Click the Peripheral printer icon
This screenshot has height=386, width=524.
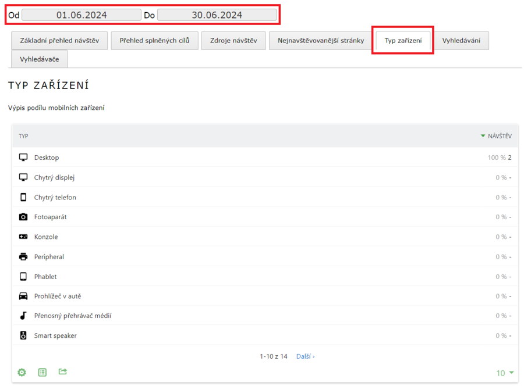[x=23, y=256]
